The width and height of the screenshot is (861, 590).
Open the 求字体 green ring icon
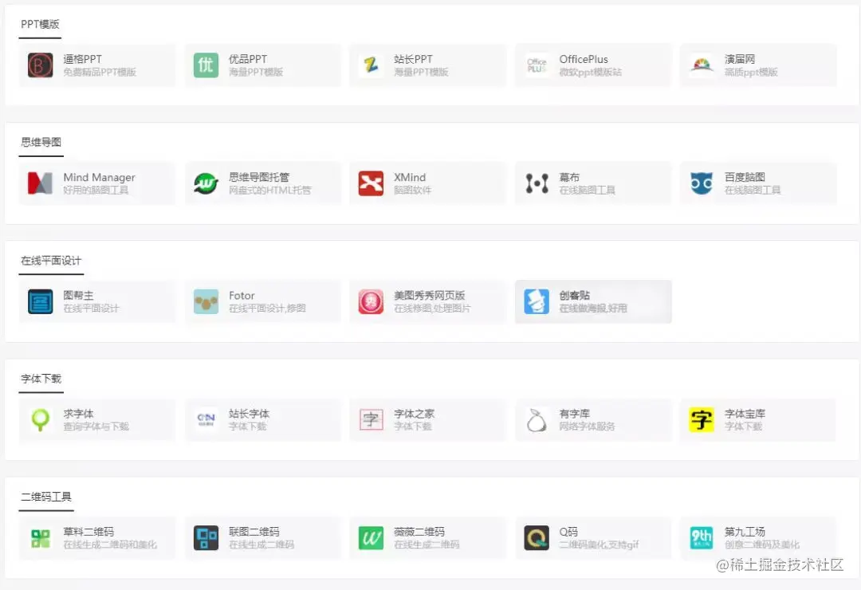(x=40, y=419)
